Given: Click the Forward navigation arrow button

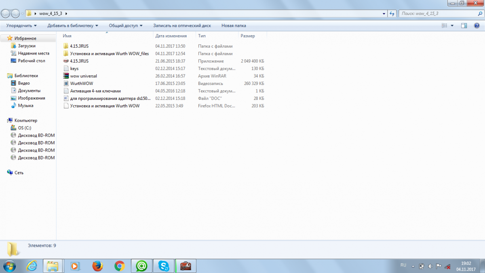Looking at the screenshot, I should (15, 13).
